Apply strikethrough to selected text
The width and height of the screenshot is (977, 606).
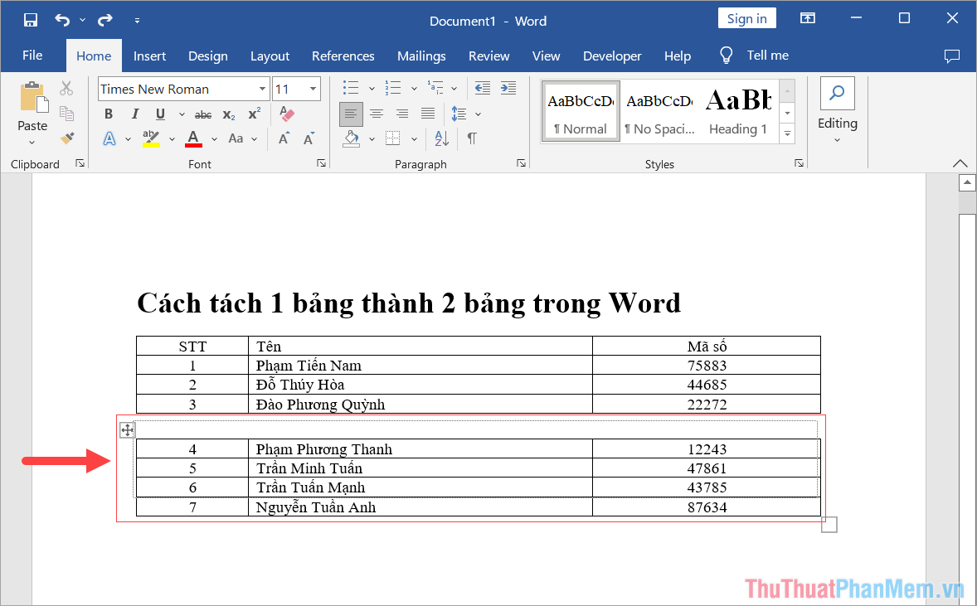pyautogui.click(x=202, y=114)
